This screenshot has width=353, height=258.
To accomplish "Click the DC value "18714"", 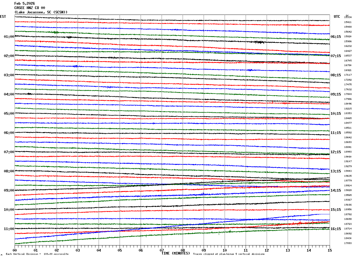I will 348,229.
